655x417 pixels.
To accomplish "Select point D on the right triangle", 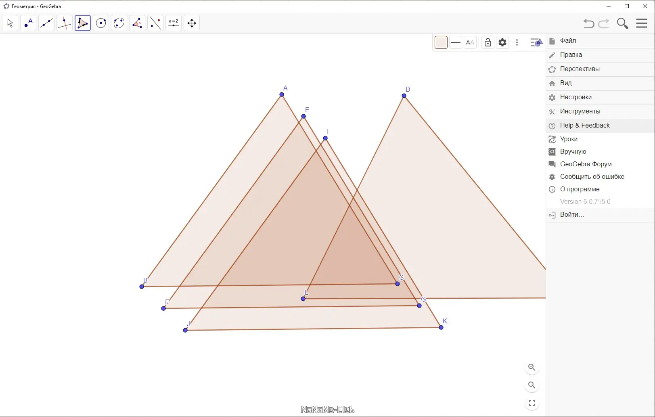I will coord(404,96).
